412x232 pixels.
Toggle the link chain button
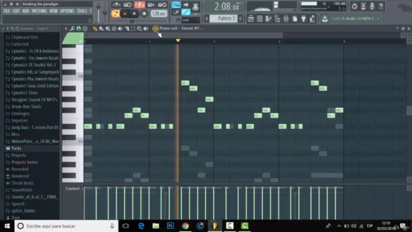coord(186,12)
